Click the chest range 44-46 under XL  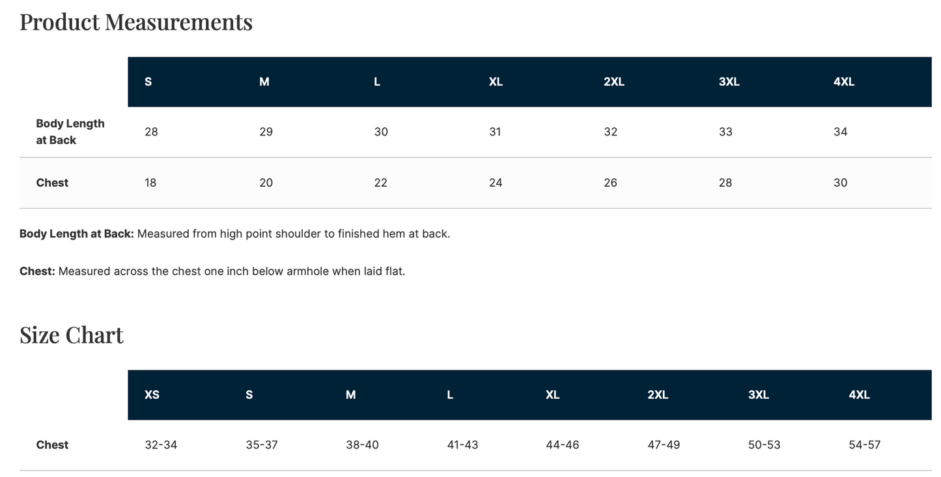click(x=563, y=445)
